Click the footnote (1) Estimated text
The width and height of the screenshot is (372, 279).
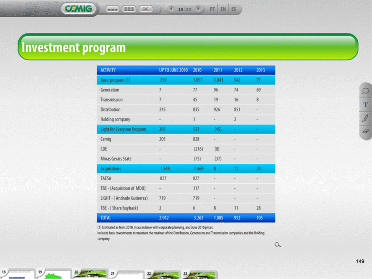[x=155, y=227]
